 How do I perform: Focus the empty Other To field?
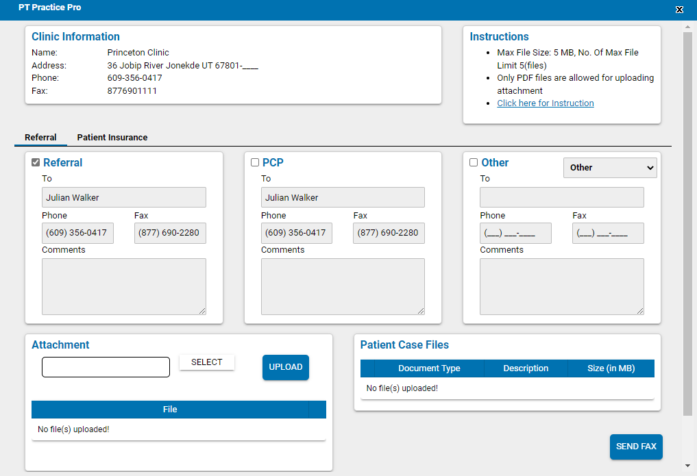[561, 197]
